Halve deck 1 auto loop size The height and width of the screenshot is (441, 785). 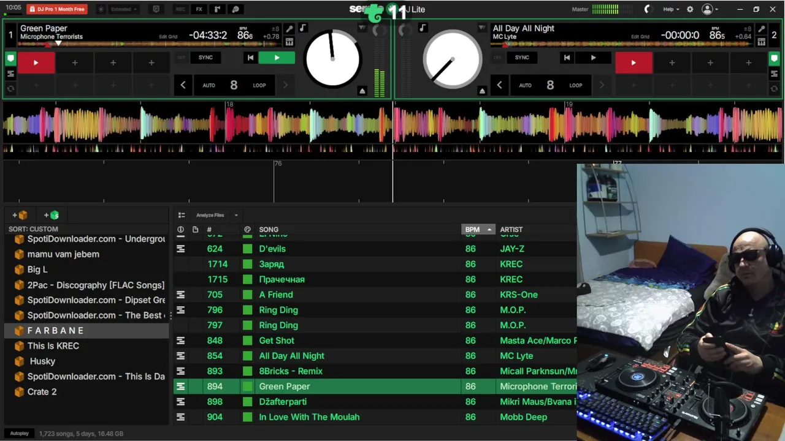(x=183, y=85)
